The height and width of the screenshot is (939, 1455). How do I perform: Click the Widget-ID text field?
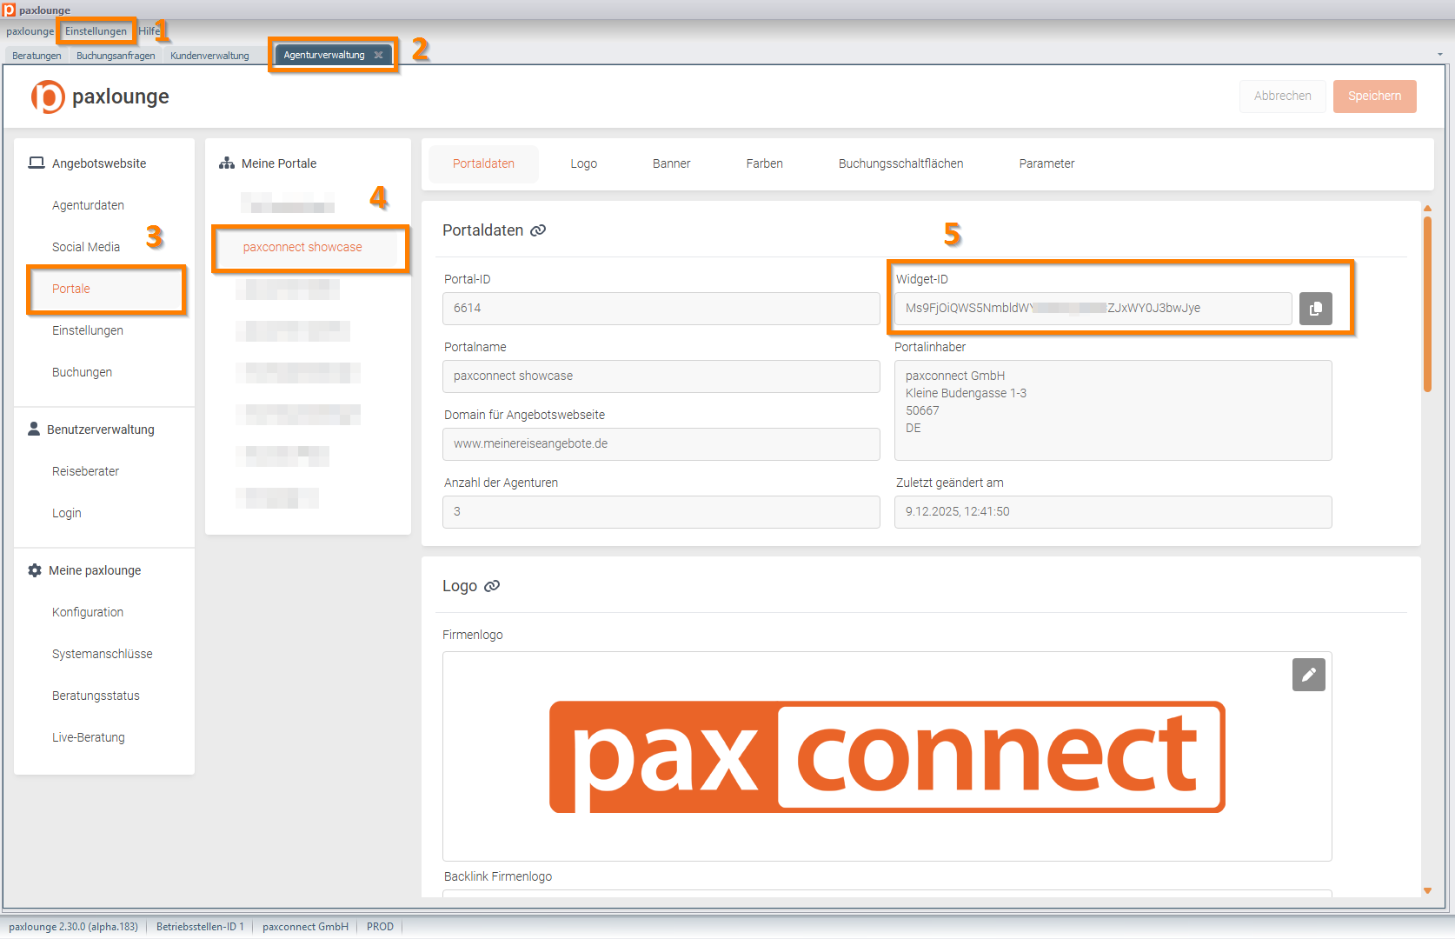pyautogui.click(x=1093, y=308)
